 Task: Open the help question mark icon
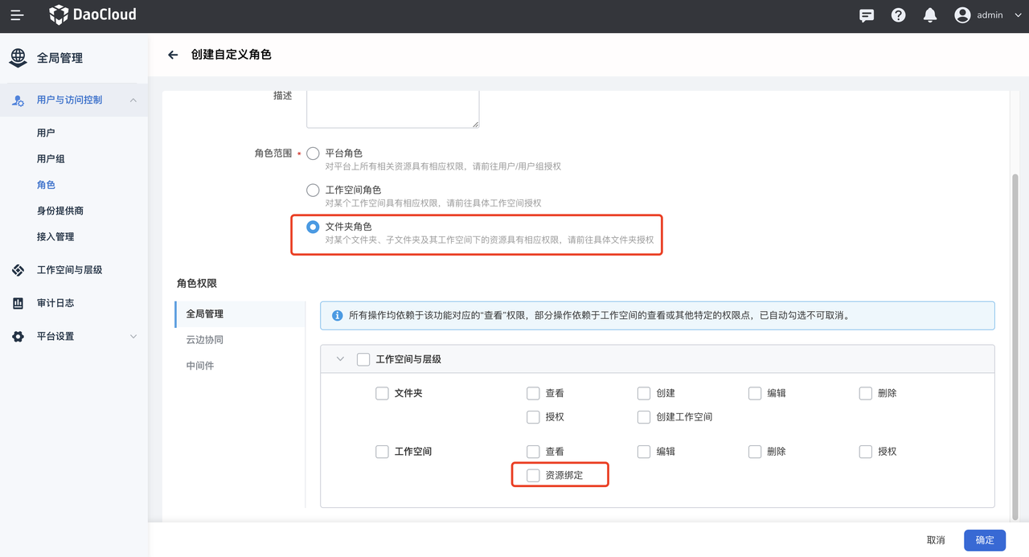898,15
